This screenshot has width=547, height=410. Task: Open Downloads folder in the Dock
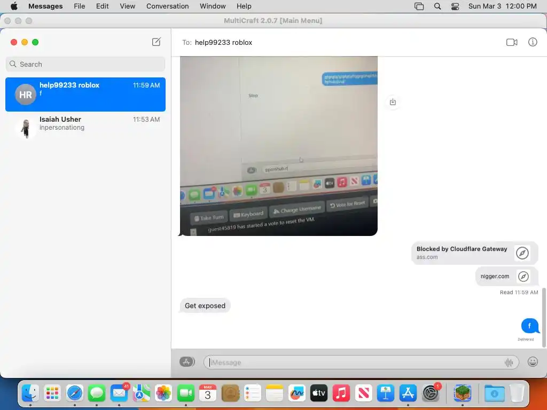click(494, 393)
